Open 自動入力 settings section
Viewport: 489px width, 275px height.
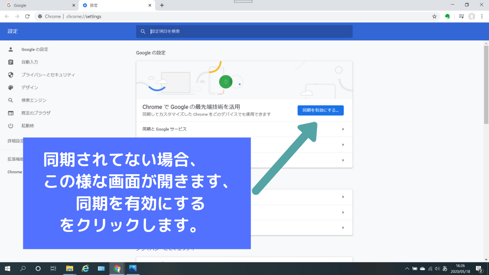[x=29, y=62]
